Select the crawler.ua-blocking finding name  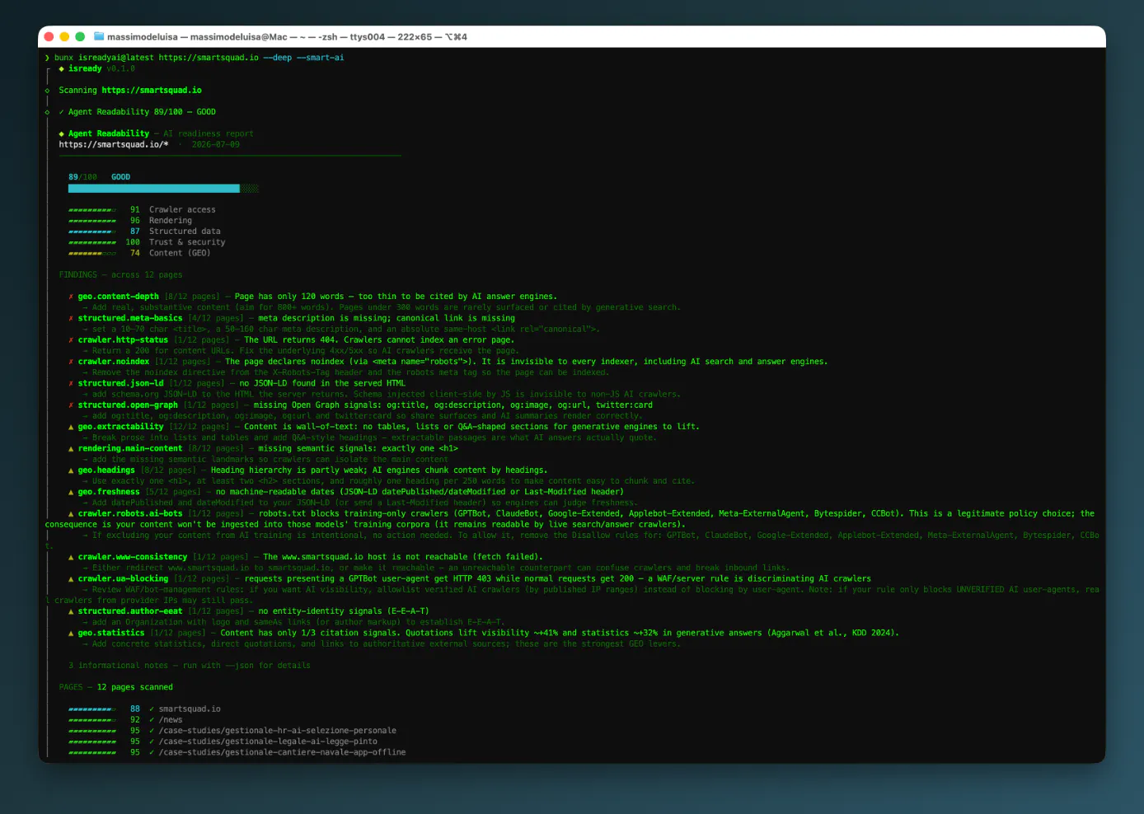(x=123, y=579)
